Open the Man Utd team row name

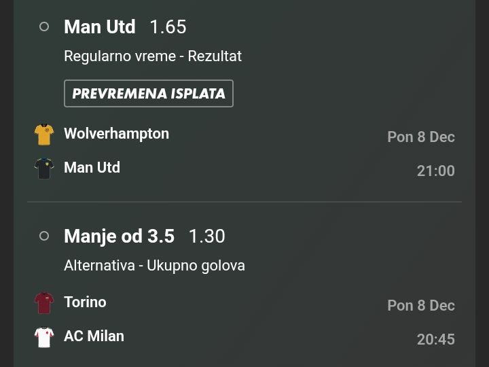point(92,168)
